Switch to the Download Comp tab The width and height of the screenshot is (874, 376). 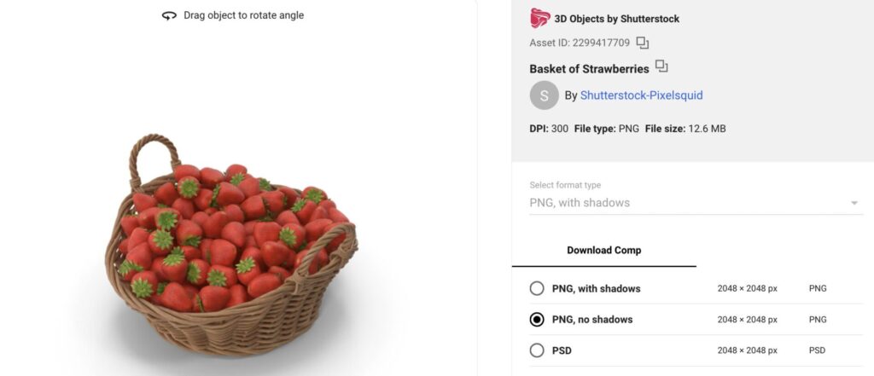point(603,250)
